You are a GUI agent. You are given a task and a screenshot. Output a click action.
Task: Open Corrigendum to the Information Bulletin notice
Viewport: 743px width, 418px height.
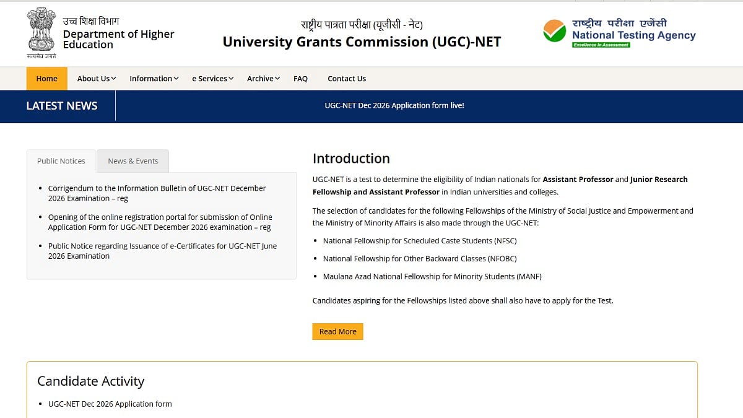[x=157, y=193]
